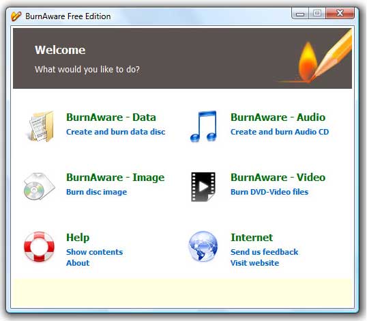Open the BurnAware - Data heading
This screenshot has height=321, width=367.
point(111,117)
